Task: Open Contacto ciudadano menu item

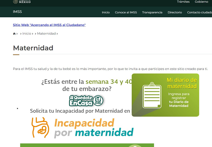Action: [200, 12]
